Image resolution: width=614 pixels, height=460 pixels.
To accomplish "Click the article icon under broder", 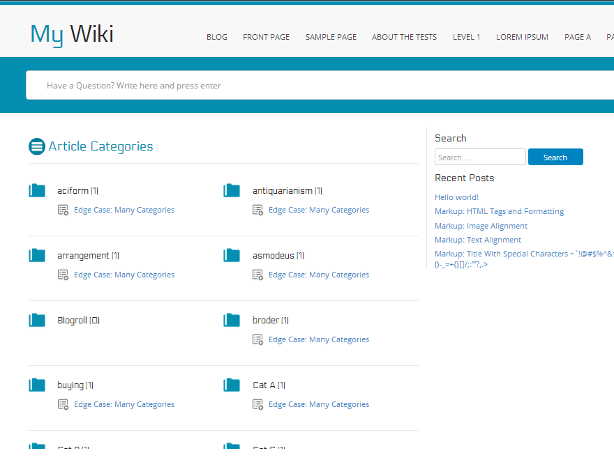I will click(257, 340).
